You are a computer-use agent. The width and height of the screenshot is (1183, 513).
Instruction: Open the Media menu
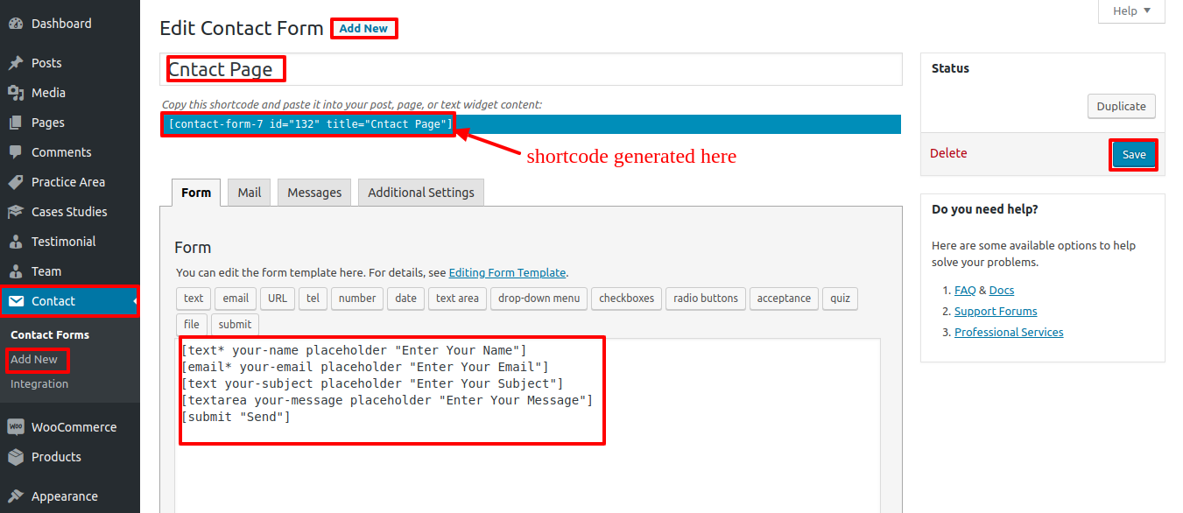tap(70, 93)
